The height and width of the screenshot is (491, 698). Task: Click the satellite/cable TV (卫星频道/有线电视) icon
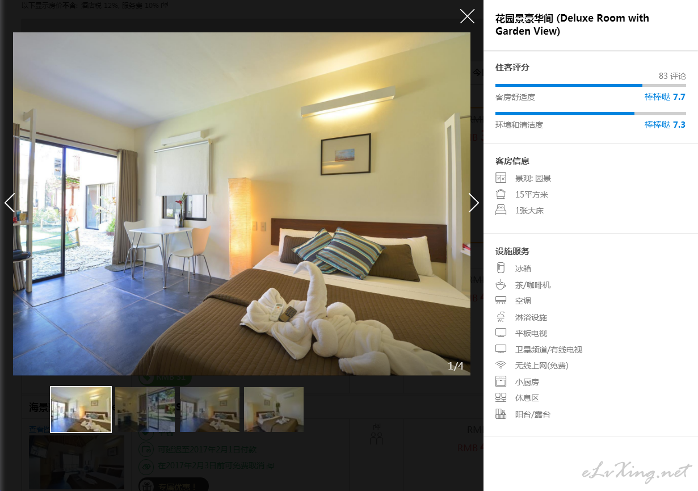501,349
